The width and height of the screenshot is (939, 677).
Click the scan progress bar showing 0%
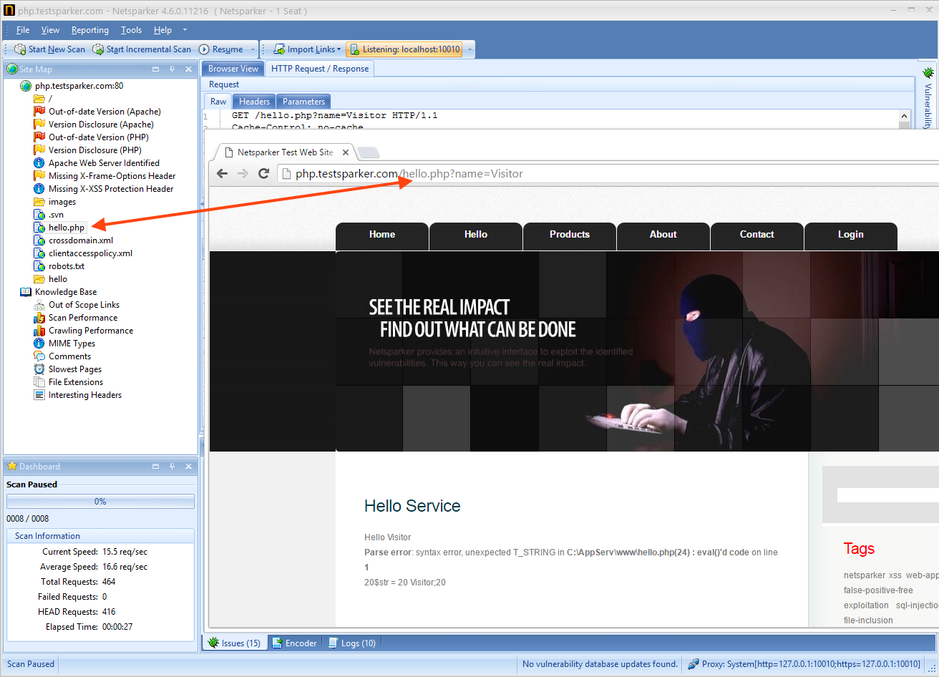click(x=100, y=500)
